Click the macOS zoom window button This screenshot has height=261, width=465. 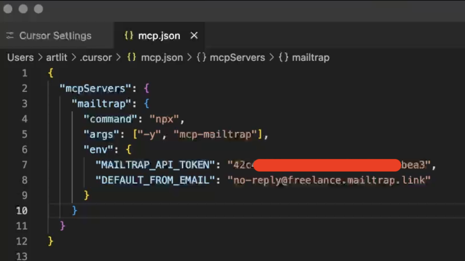[39, 9]
